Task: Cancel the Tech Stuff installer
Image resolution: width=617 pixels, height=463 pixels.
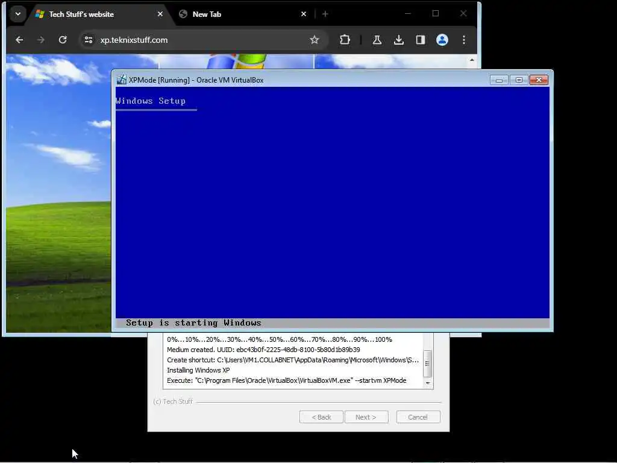Action: pos(418,417)
